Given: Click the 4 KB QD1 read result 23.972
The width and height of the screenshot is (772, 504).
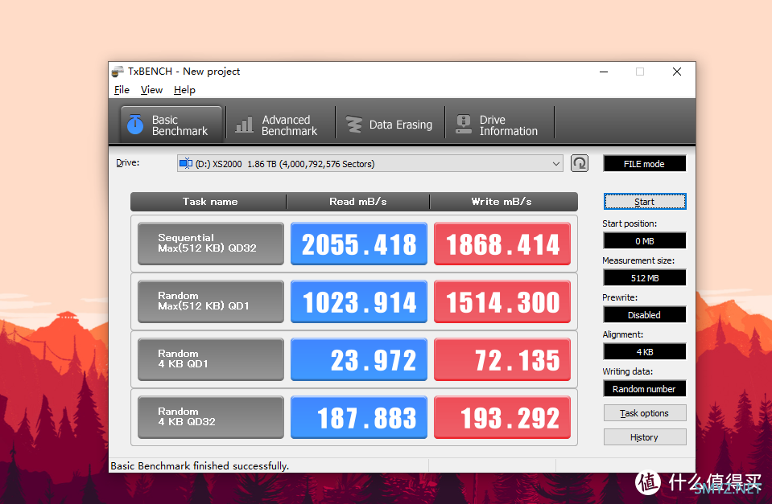Looking at the screenshot, I should (x=359, y=359).
